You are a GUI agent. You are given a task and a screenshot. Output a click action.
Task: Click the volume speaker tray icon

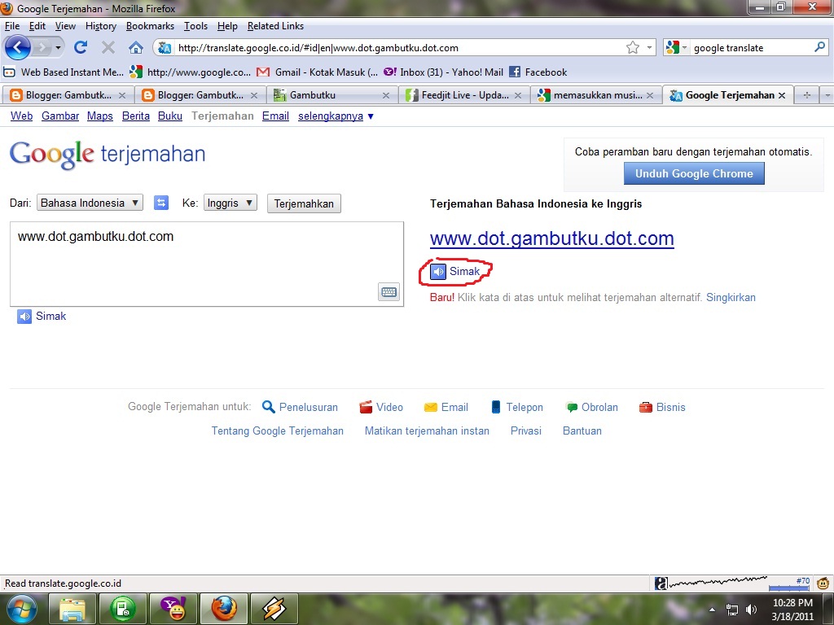pyautogui.click(x=751, y=610)
